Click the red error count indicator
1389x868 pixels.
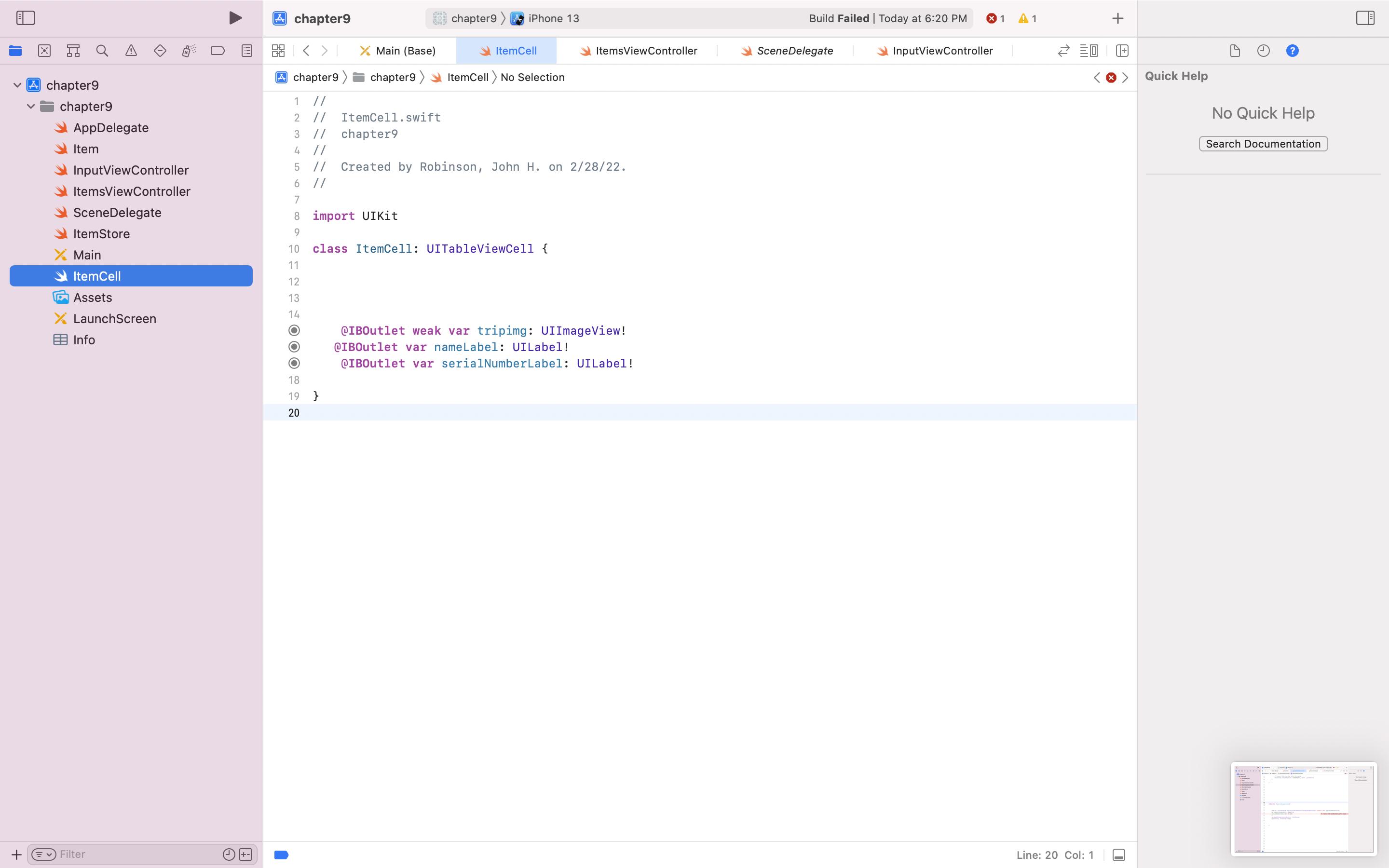point(995,18)
